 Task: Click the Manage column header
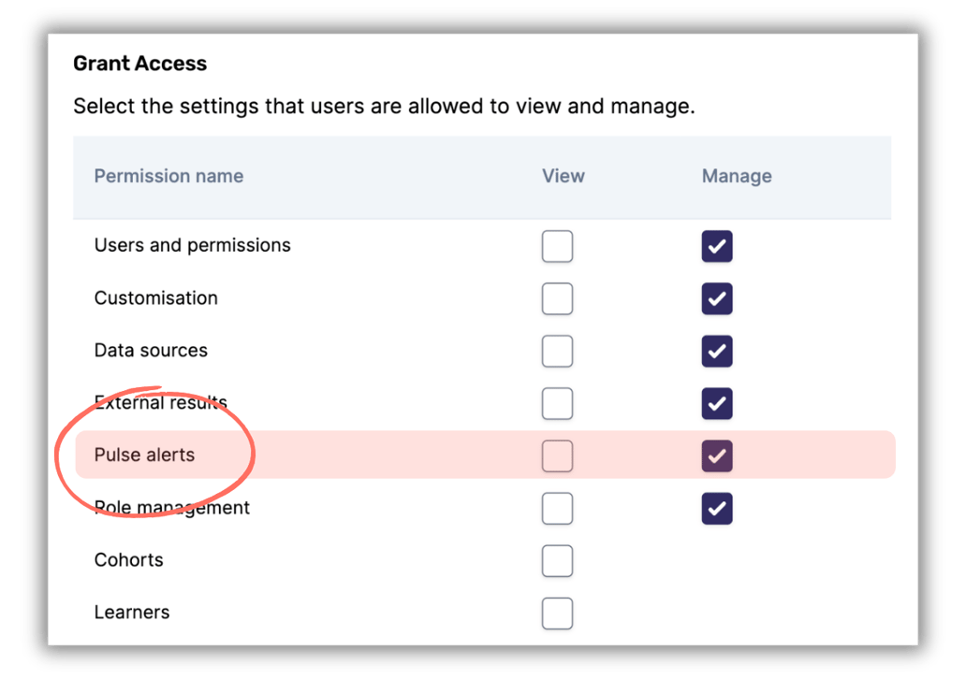tap(736, 176)
